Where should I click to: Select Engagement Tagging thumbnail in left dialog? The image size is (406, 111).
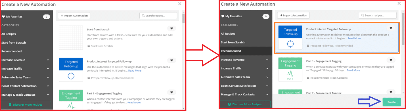(x=71, y=99)
